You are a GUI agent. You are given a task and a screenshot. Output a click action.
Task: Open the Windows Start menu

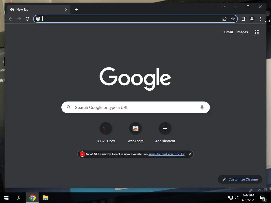coord(6,198)
